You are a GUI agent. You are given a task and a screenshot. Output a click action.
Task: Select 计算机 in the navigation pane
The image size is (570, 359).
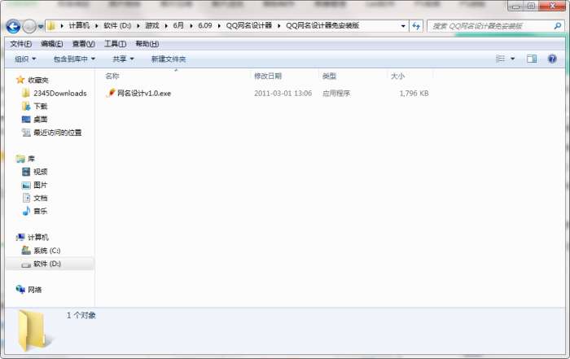(38, 238)
